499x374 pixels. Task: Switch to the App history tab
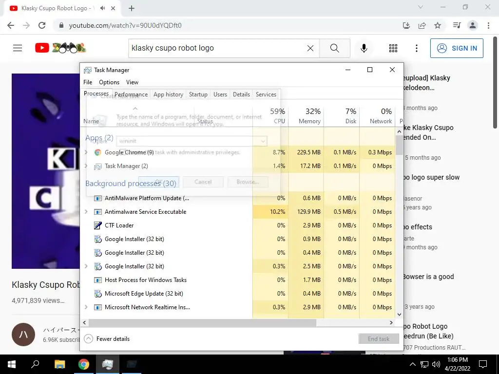(x=168, y=94)
